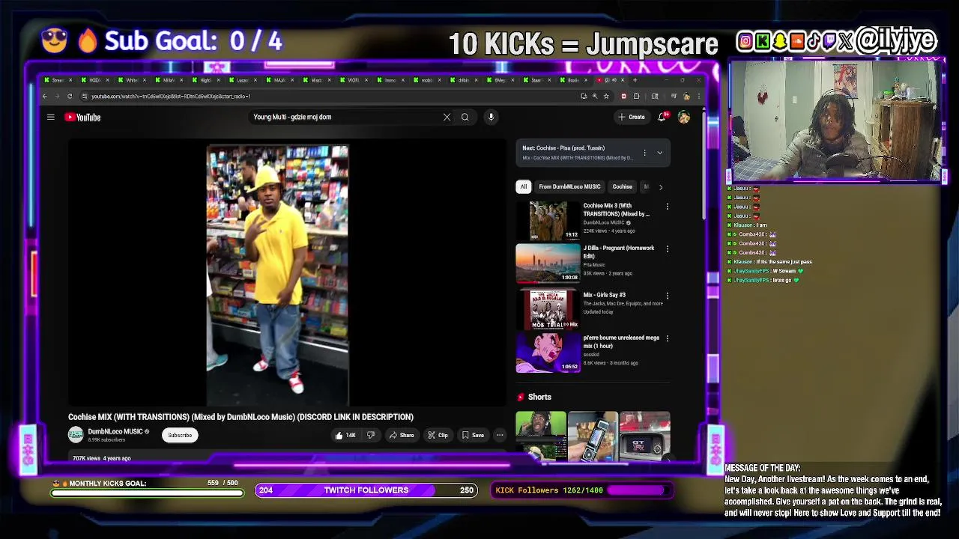This screenshot has width=959, height=539.
Task: Play the flip phone Shorts thumbnail
Action: (593, 435)
